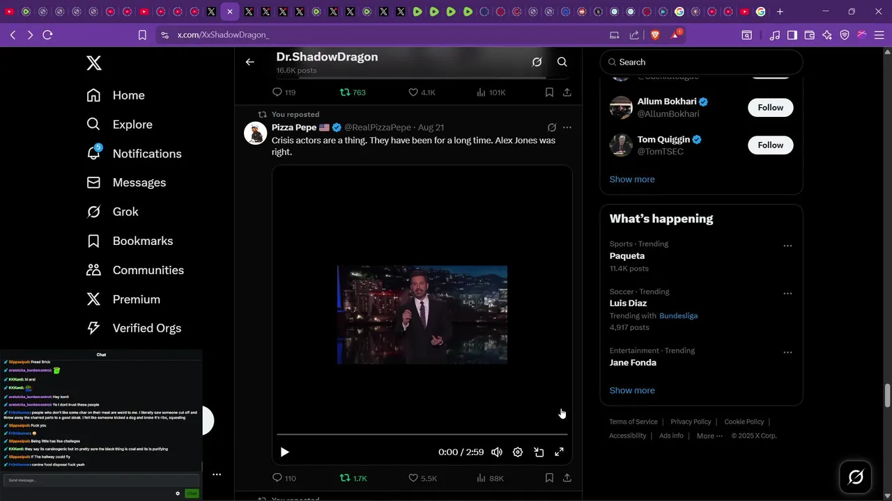Open Brave Shields lion icon

click(x=655, y=35)
